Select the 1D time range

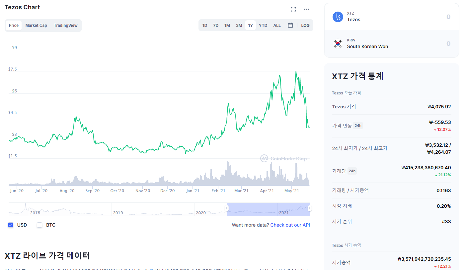pos(205,26)
